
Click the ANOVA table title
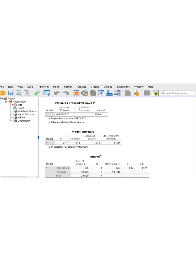coord(95,157)
